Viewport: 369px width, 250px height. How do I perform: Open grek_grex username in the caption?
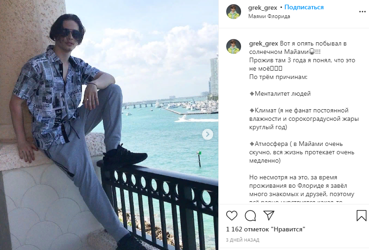pos(263,44)
